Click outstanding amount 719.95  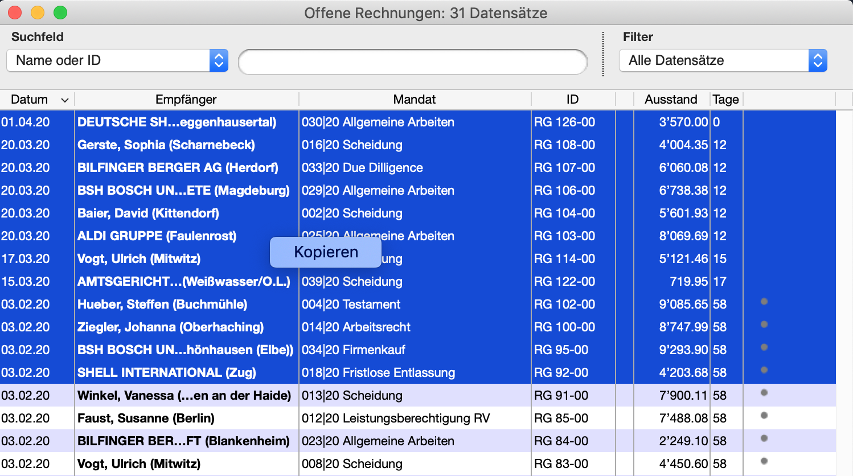tap(689, 282)
